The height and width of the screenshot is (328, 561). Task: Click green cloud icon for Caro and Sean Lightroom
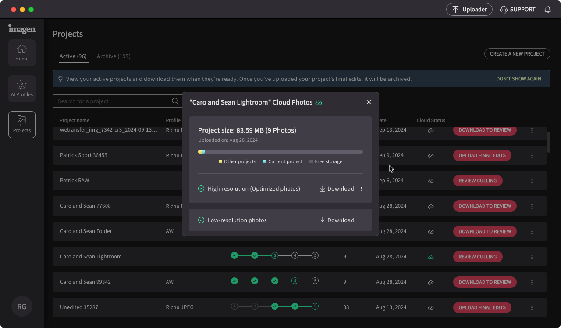(431, 257)
